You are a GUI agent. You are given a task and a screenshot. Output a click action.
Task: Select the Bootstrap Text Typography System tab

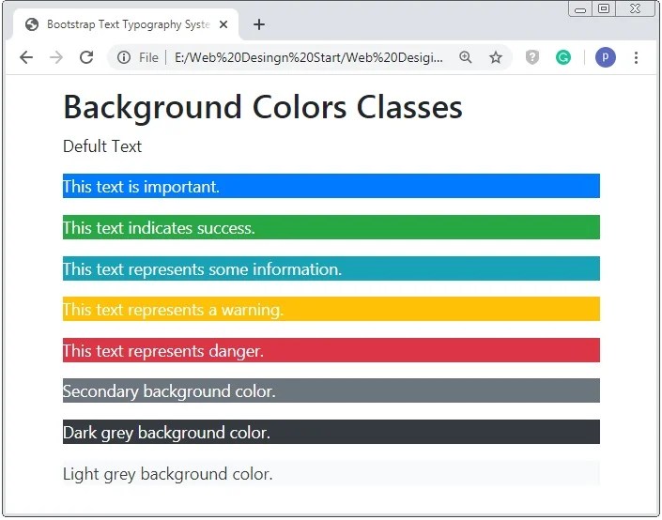(126, 24)
